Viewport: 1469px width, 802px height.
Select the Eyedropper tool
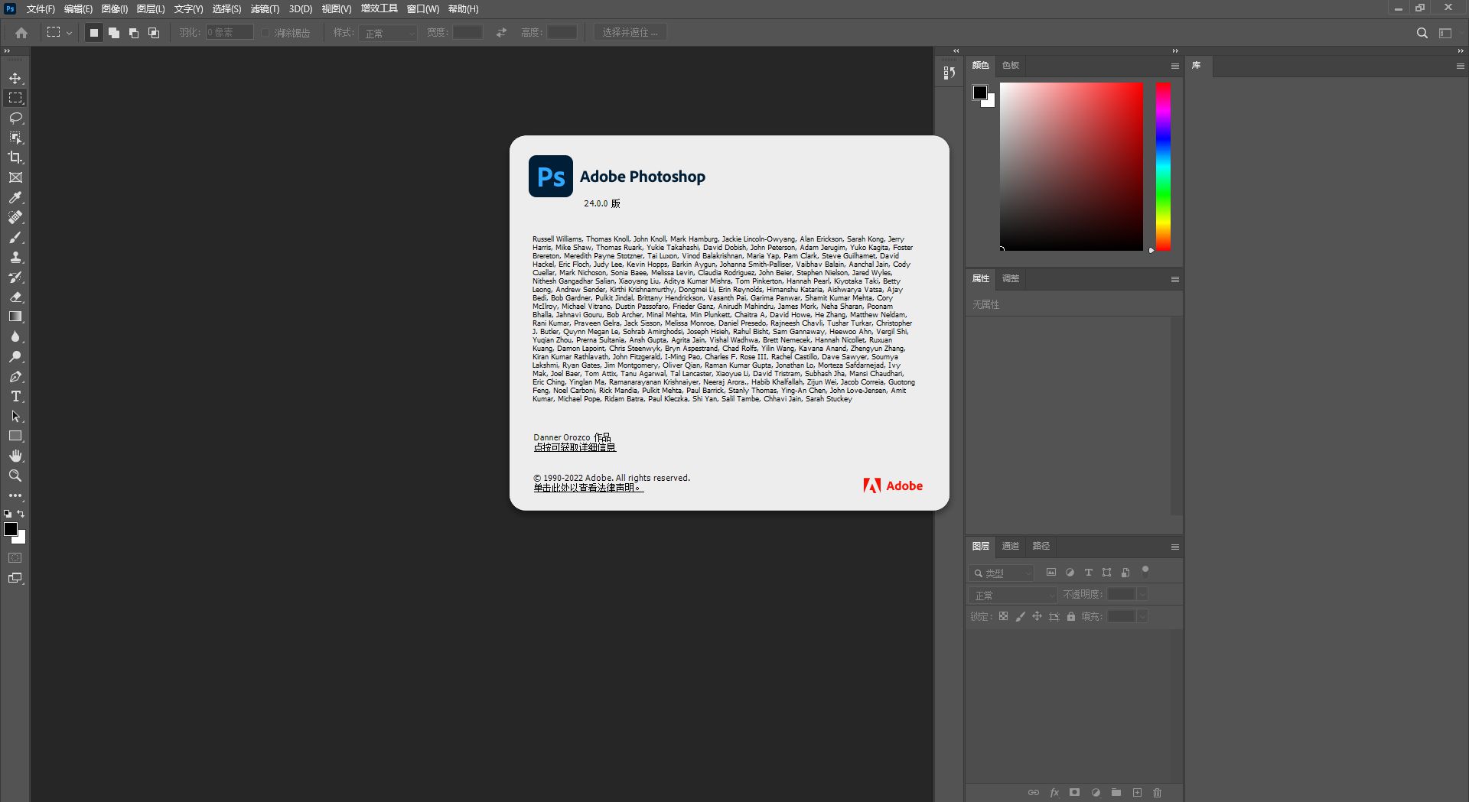15,197
